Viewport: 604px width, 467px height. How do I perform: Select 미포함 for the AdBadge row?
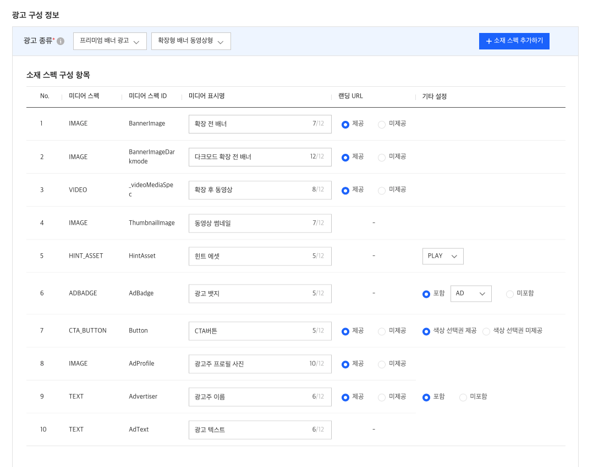[x=509, y=294]
